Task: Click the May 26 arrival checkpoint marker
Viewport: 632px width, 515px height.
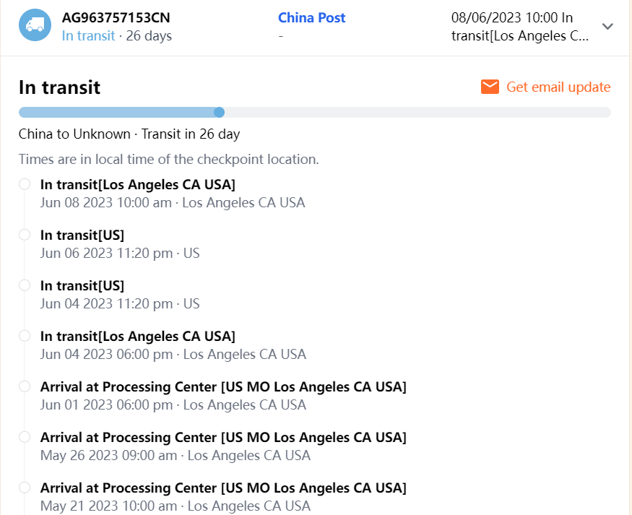Action: pos(25,437)
